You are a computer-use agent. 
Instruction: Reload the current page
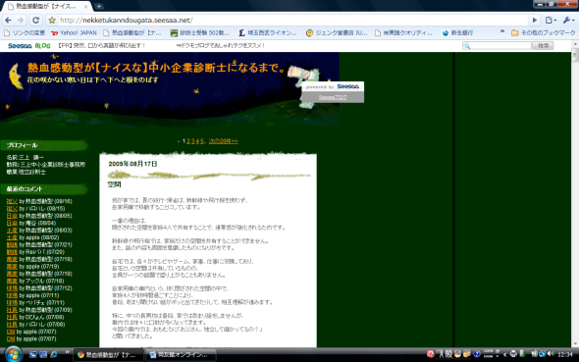point(35,20)
